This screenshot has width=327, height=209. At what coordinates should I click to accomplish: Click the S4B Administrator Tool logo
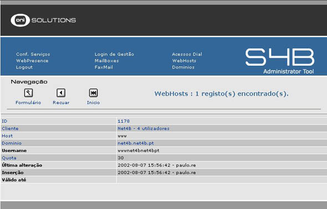279,61
